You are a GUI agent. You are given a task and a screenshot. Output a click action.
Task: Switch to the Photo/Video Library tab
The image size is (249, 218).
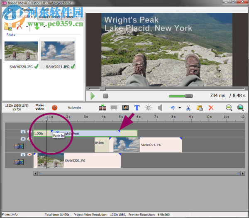20,17
